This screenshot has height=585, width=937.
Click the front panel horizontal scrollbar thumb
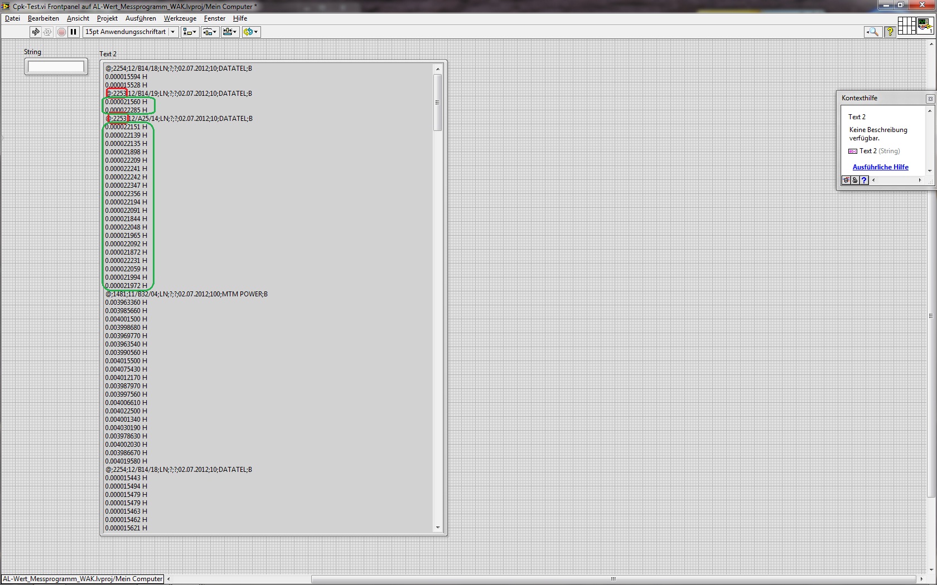(614, 579)
